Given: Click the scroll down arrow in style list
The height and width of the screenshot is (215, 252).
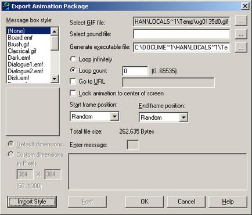Looking at the screenshot, I should click(55, 78).
